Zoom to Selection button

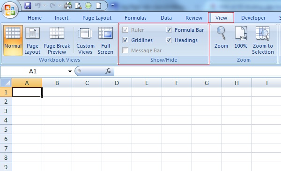coord(263,40)
